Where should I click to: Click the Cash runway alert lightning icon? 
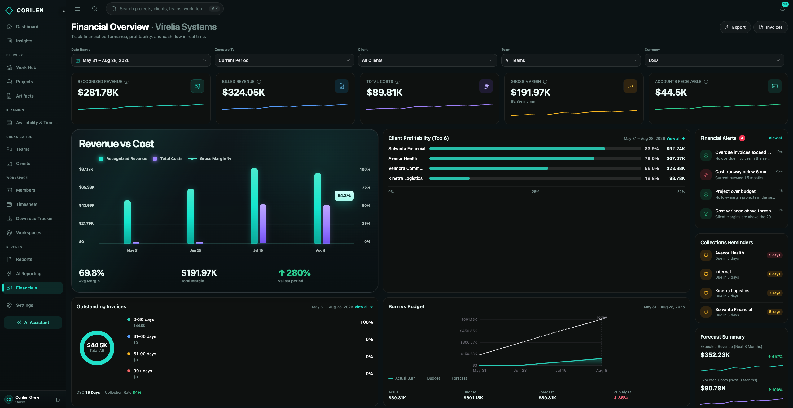(x=706, y=175)
